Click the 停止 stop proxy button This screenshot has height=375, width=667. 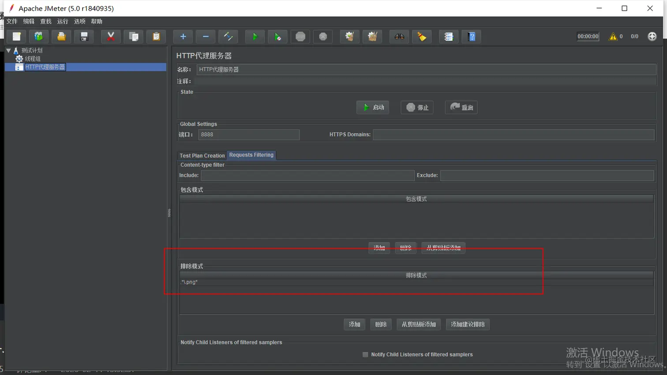pyautogui.click(x=417, y=108)
